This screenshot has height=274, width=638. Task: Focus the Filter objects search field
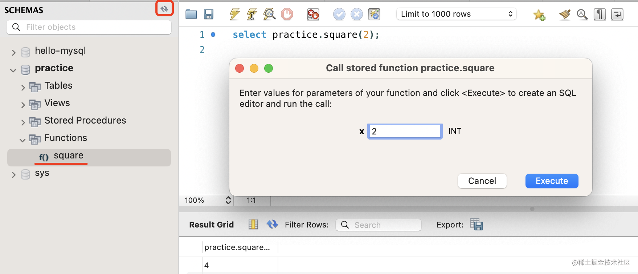point(89,27)
